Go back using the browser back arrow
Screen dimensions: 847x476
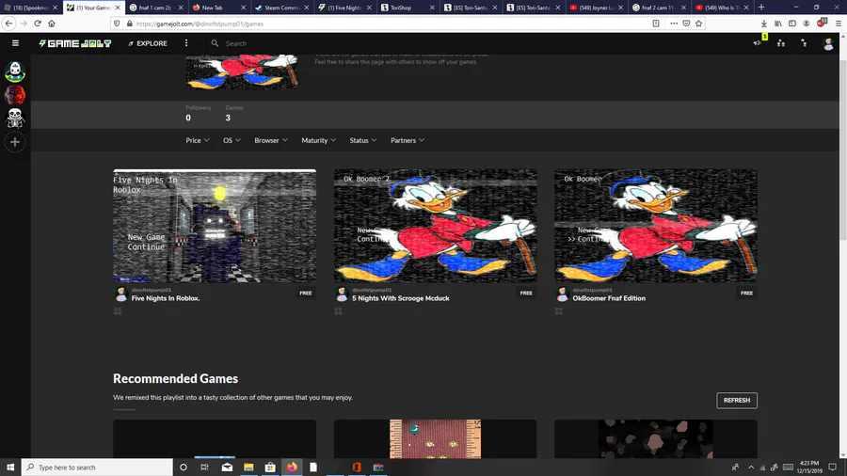point(8,24)
